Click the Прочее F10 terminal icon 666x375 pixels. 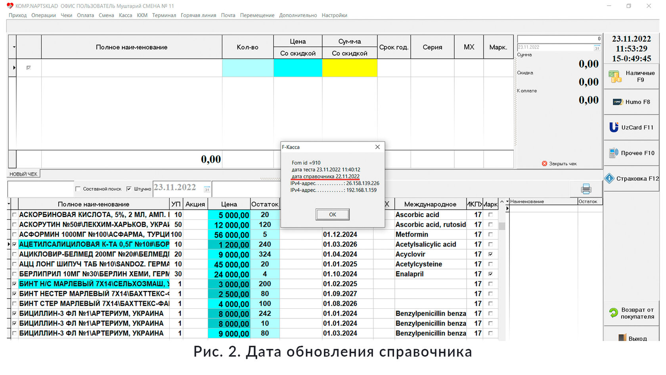click(613, 153)
